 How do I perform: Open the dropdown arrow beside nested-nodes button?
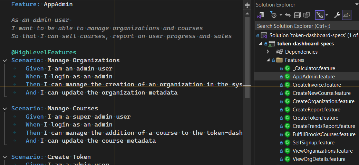[x=327, y=15]
